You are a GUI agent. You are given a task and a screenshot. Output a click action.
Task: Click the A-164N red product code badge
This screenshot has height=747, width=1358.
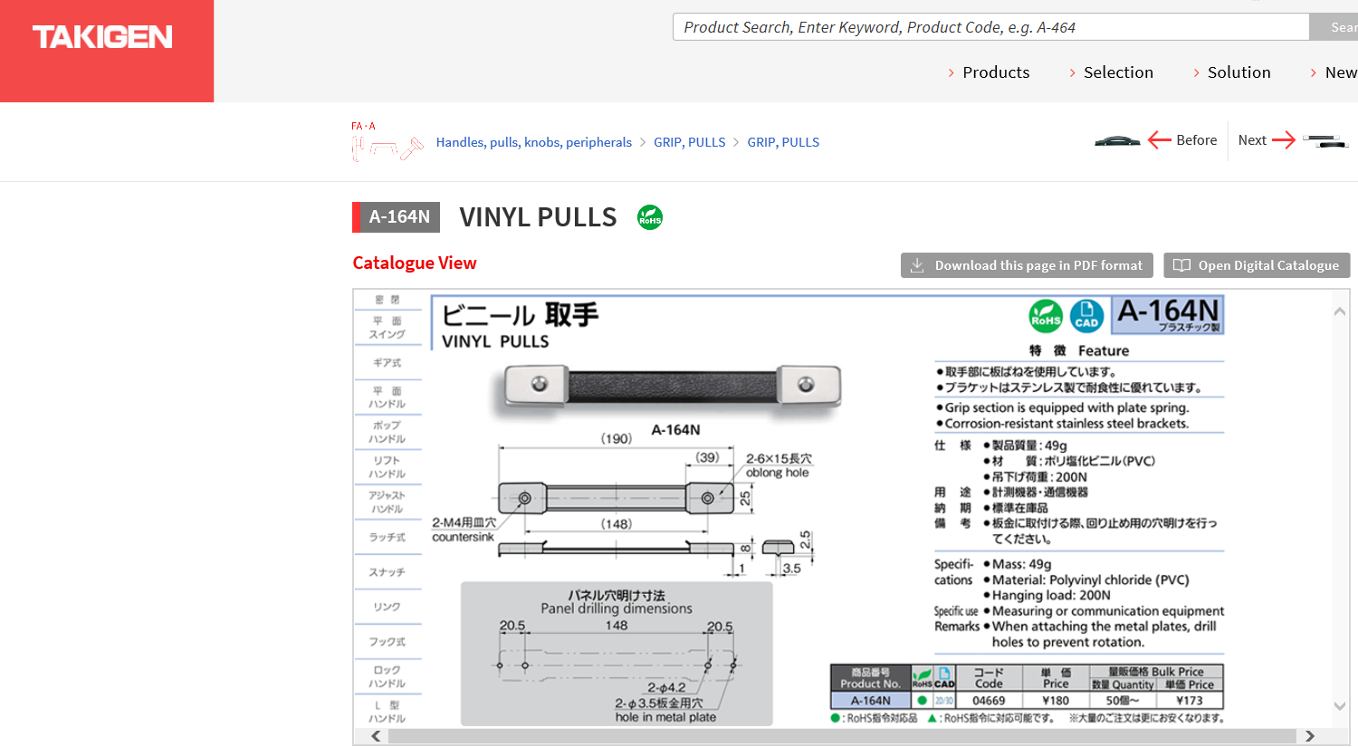(397, 217)
